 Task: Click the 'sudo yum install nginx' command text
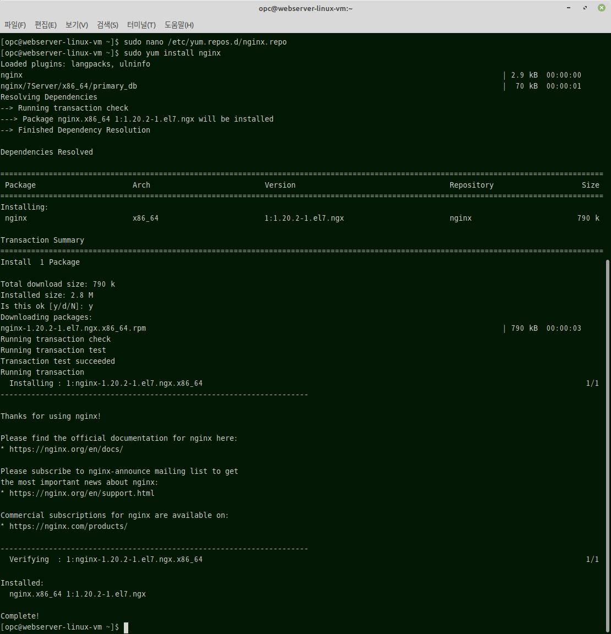tap(172, 53)
